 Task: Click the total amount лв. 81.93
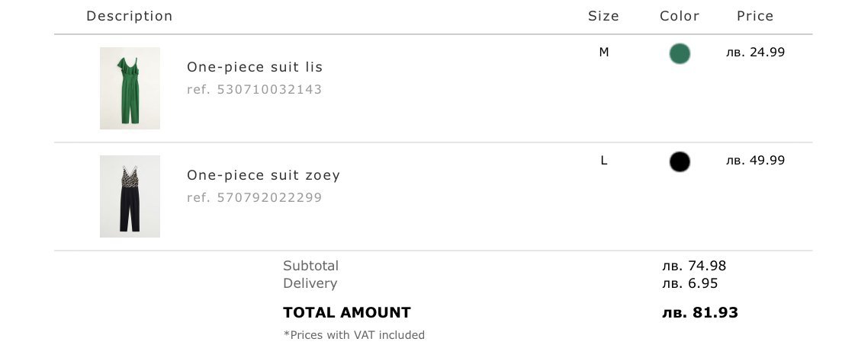700,312
